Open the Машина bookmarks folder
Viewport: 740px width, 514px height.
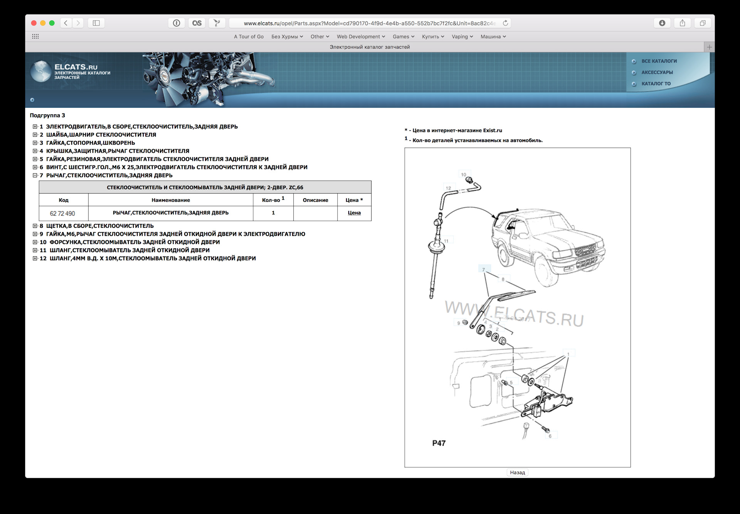pos(493,37)
